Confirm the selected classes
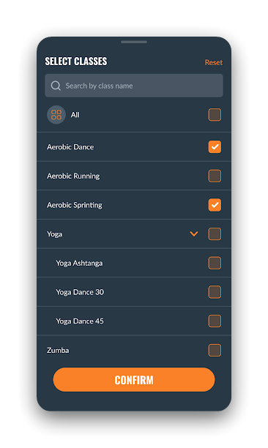268x448 pixels. [134, 380]
